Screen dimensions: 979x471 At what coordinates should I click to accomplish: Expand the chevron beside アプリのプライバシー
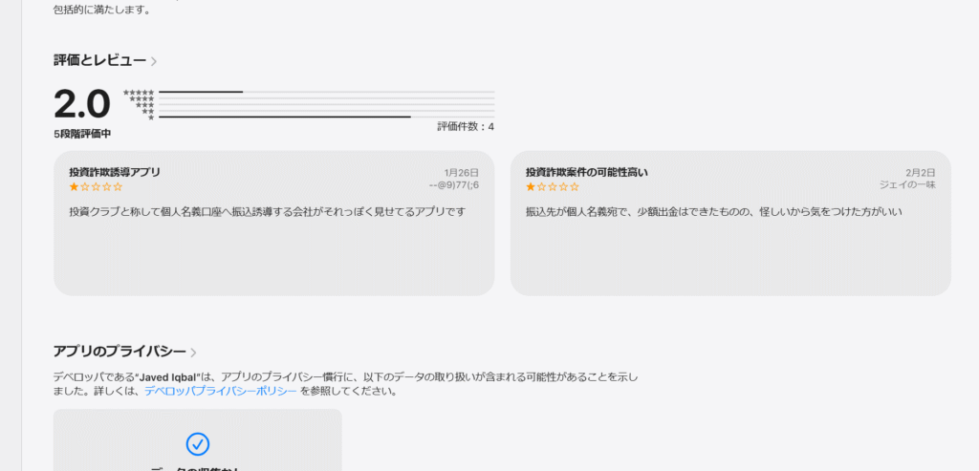tap(193, 353)
